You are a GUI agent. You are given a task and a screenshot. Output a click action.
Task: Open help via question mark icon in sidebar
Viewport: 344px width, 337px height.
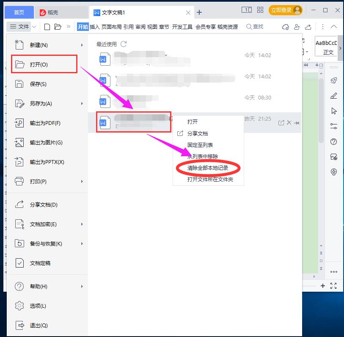[x=333, y=141]
